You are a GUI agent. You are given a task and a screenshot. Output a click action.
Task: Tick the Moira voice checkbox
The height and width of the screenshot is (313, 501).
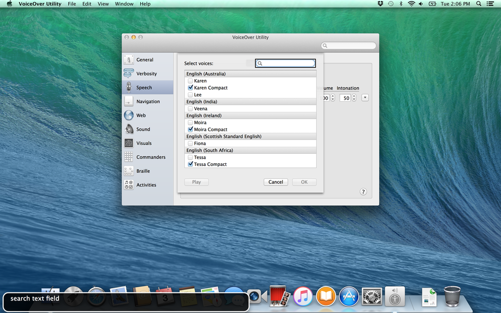point(190,122)
